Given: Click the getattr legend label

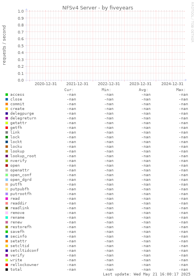Looking at the screenshot, I should coord(19,123).
